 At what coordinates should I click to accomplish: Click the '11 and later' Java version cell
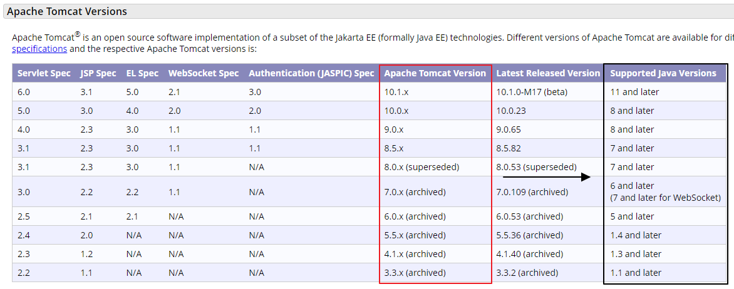pyautogui.click(x=634, y=92)
